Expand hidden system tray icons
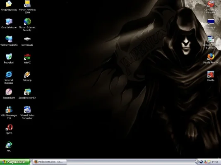The image size is (221, 165). pos(197,162)
